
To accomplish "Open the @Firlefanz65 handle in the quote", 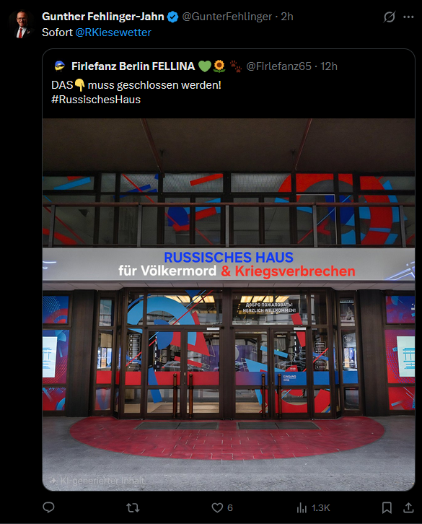I will click(278, 66).
